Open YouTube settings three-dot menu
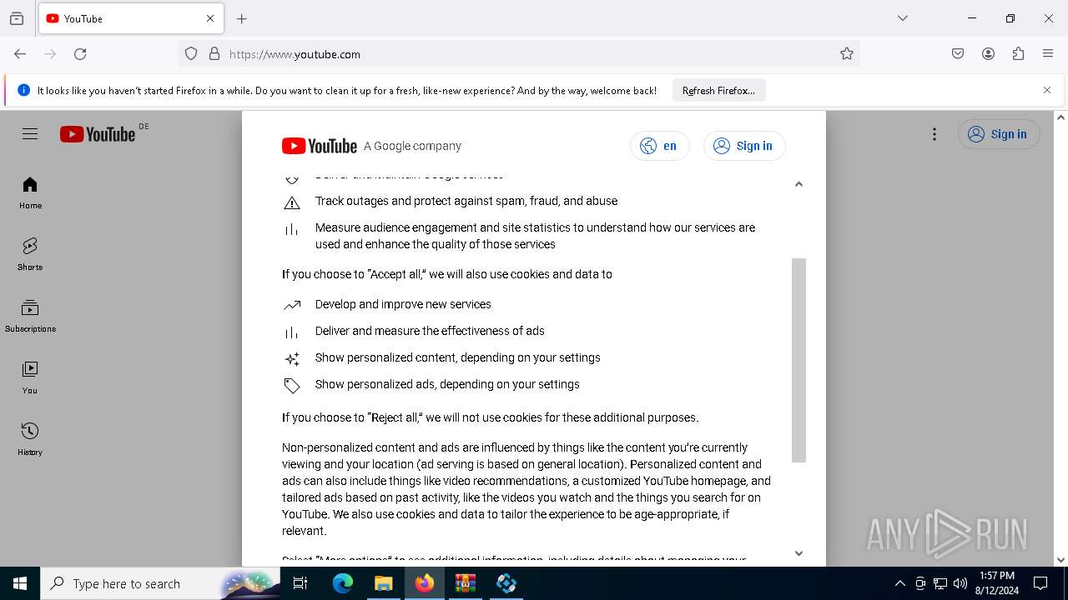This screenshot has width=1068, height=600. 934,134
